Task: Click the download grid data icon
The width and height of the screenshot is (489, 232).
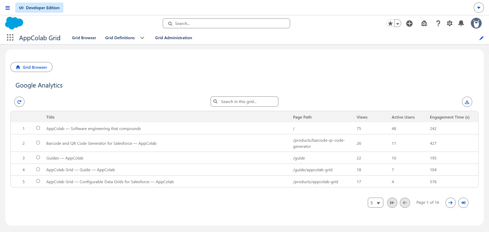Action: click(x=467, y=102)
